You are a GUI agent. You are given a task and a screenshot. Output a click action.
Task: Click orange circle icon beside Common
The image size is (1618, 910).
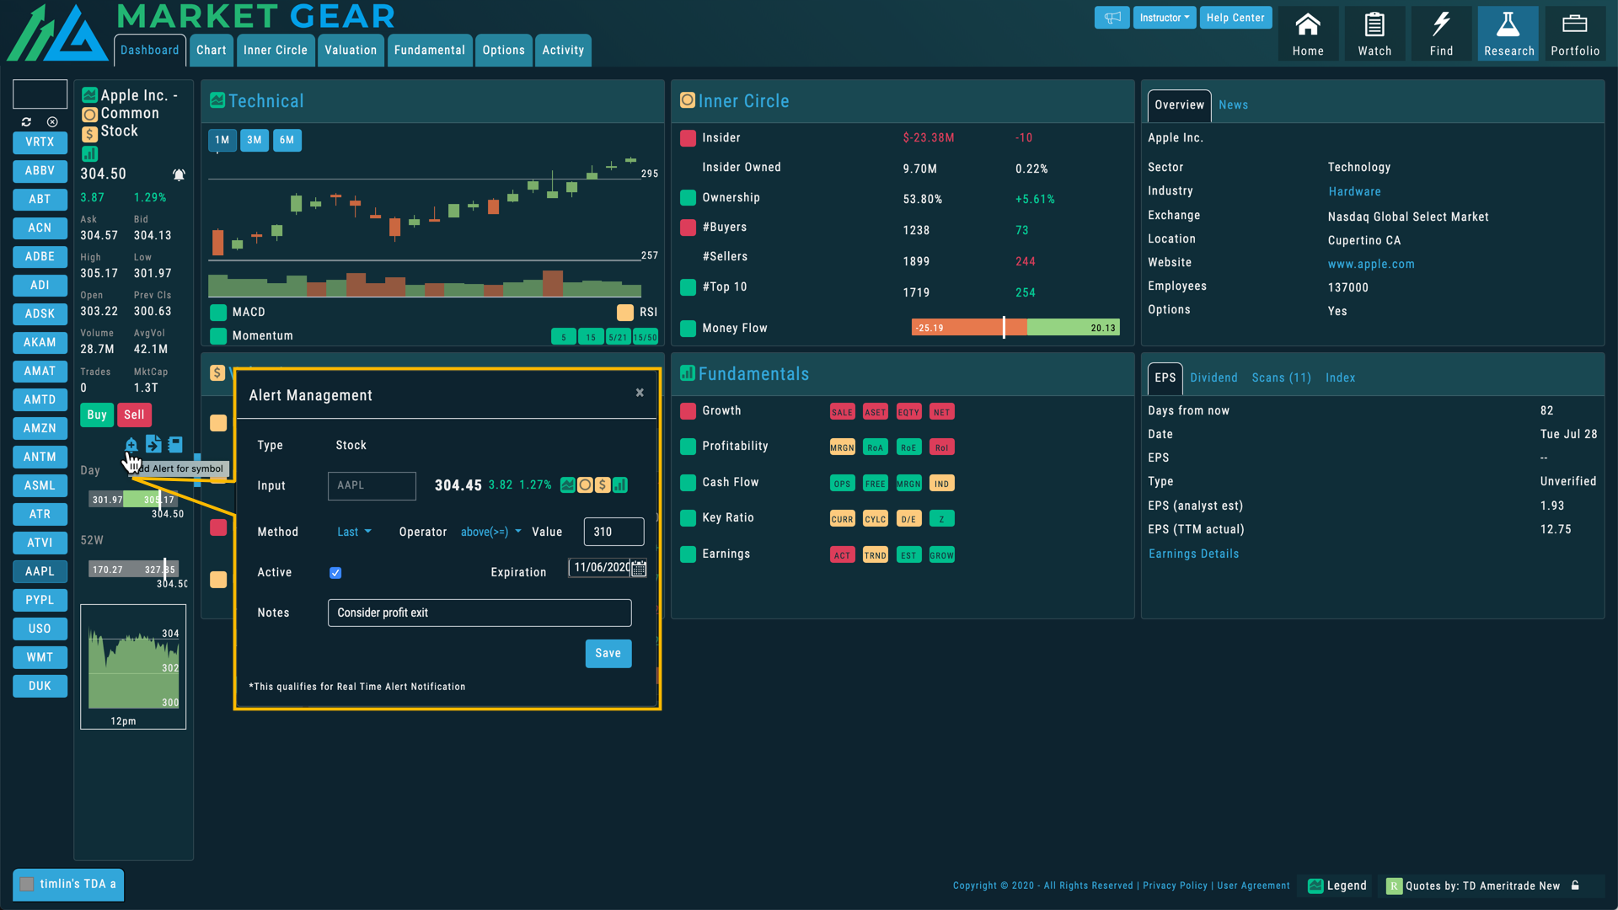click(90, 115)
